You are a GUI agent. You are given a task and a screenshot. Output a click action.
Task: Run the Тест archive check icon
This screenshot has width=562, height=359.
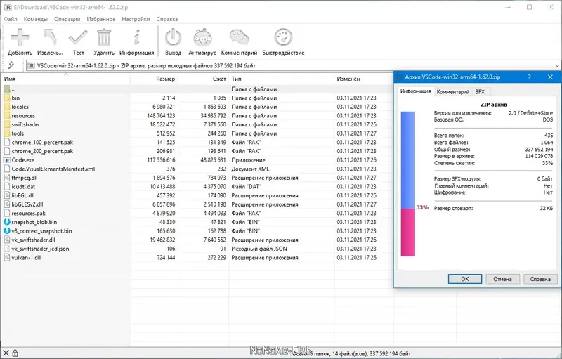click(78, 38)
